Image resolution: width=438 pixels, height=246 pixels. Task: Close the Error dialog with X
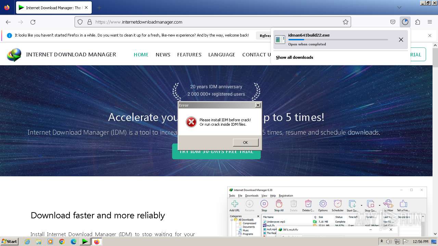click(258, 105)
